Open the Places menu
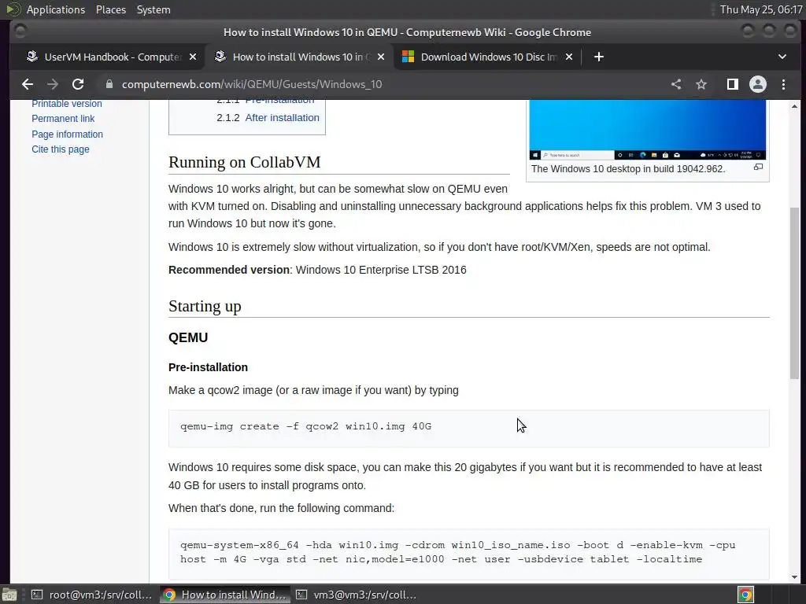This screenshot has width=806, height=604. pos(110,9)
